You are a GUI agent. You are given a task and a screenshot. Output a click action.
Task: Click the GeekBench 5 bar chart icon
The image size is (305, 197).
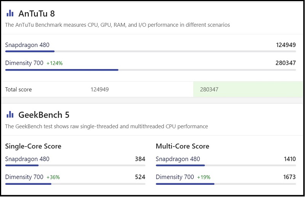coord(10,115)
